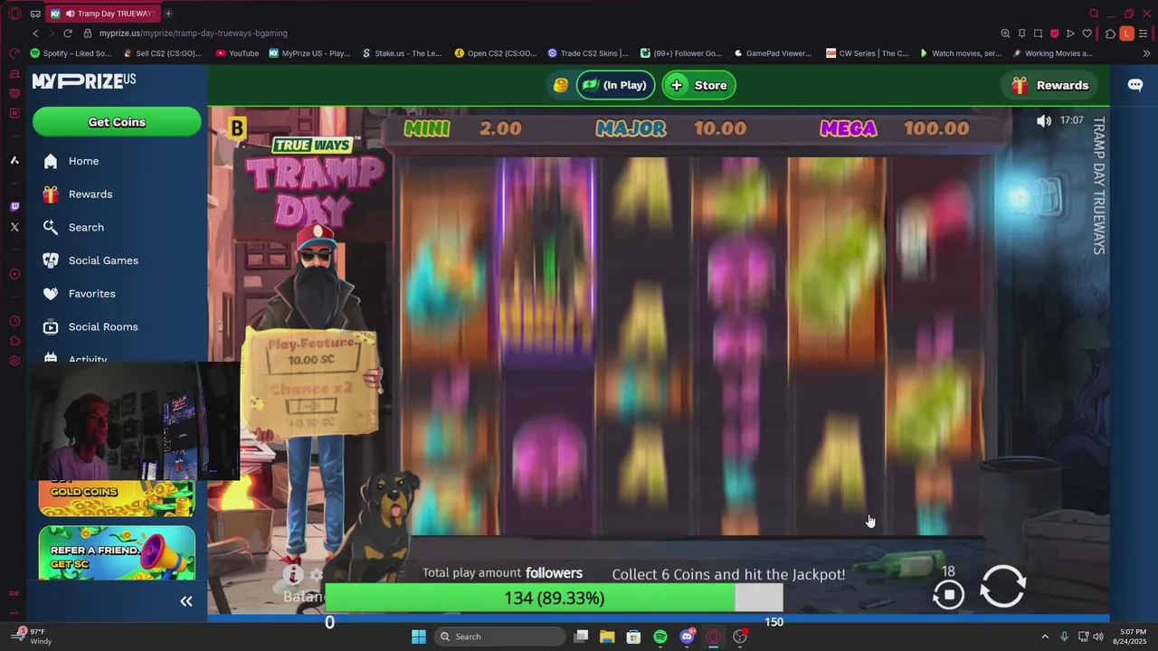Select the Tramp Day TRUEWAYS tab
This screenshot has height=651, width=1158.
click(102, 14)
